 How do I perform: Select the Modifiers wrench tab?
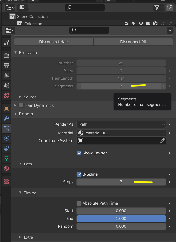tap(7, 118)
